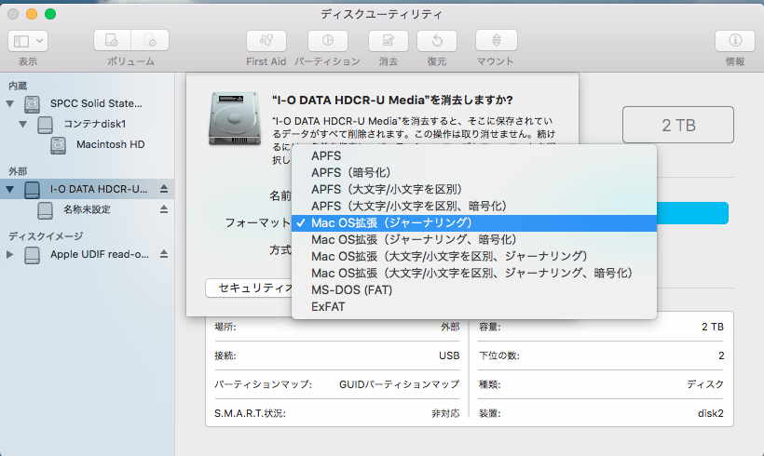Click the USB connection value
Image resolution: width=764 pixels, height=456 pixels.
tap(449, 355)
